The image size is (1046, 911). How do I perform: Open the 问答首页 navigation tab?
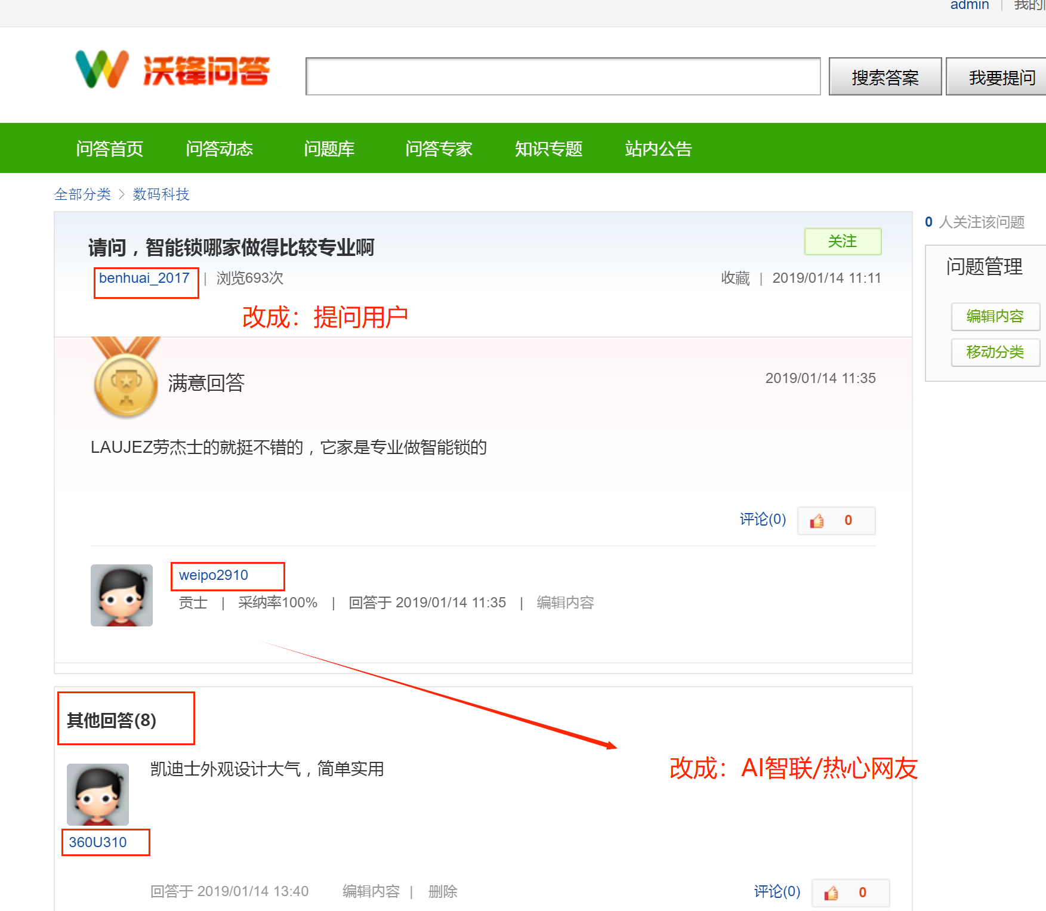point(110,149)
